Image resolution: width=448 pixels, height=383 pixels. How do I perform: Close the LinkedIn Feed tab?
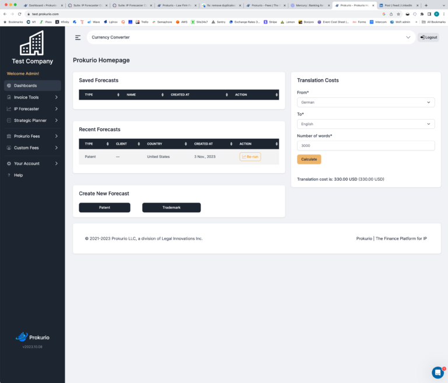pos(417,5)
